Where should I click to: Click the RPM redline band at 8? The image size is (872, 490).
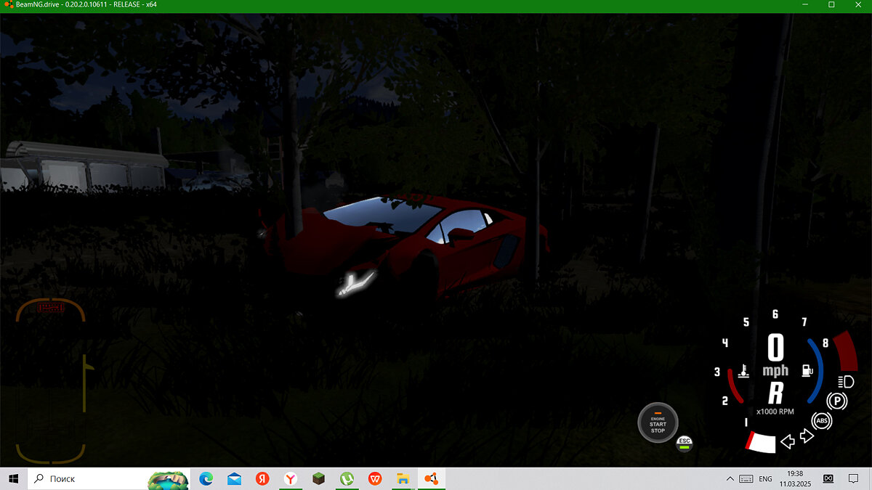[x=845, y=351]
